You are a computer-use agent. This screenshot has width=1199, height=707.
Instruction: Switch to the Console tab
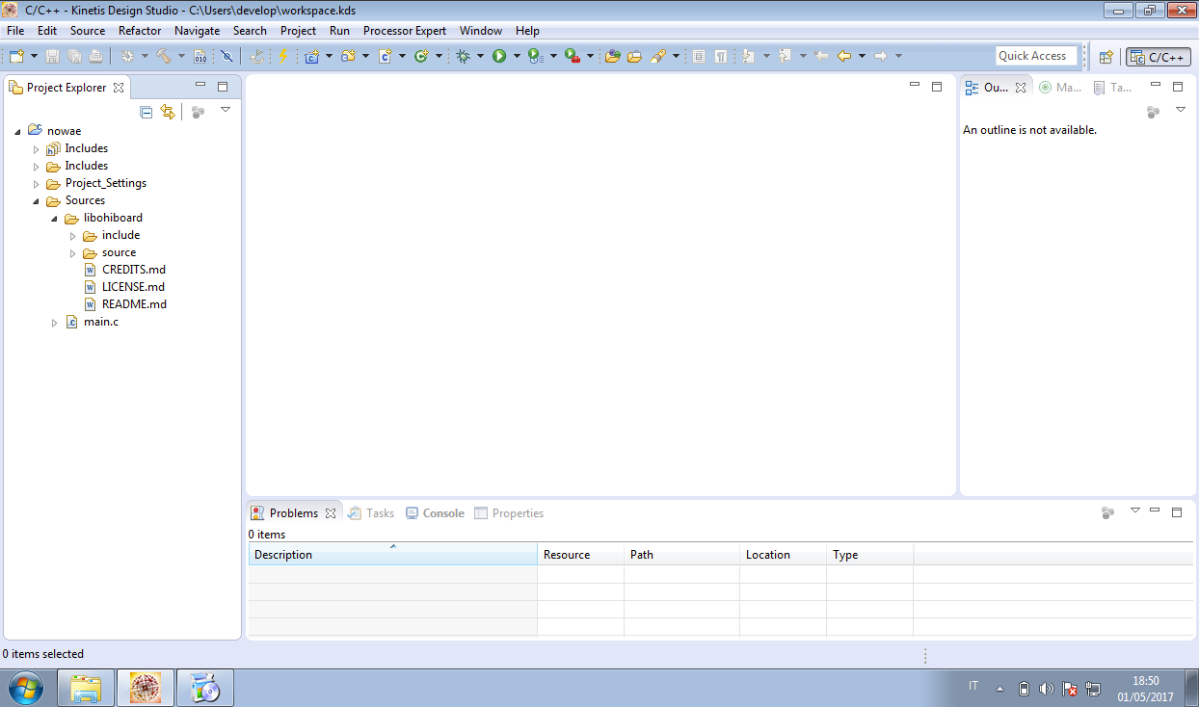[x=435, y=513]
